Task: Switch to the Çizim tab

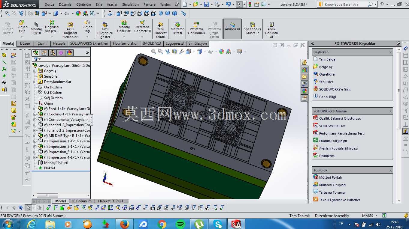Action: click(x=42, y=43)
